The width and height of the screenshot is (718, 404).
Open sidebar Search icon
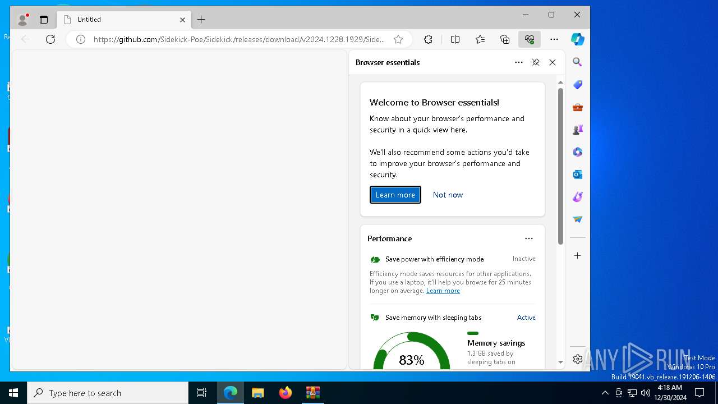578,62
